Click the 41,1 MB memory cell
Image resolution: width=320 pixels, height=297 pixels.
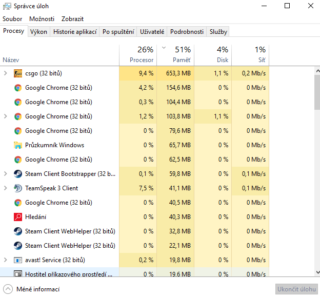tap(175, 188)
